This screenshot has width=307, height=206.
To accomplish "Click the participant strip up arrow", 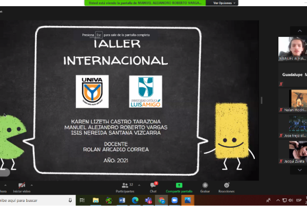I will tap(299, 31).
